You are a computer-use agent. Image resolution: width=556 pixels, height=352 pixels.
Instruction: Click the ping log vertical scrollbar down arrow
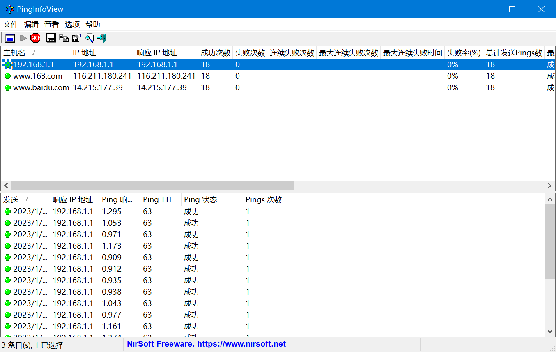click(x=550, y=331)
